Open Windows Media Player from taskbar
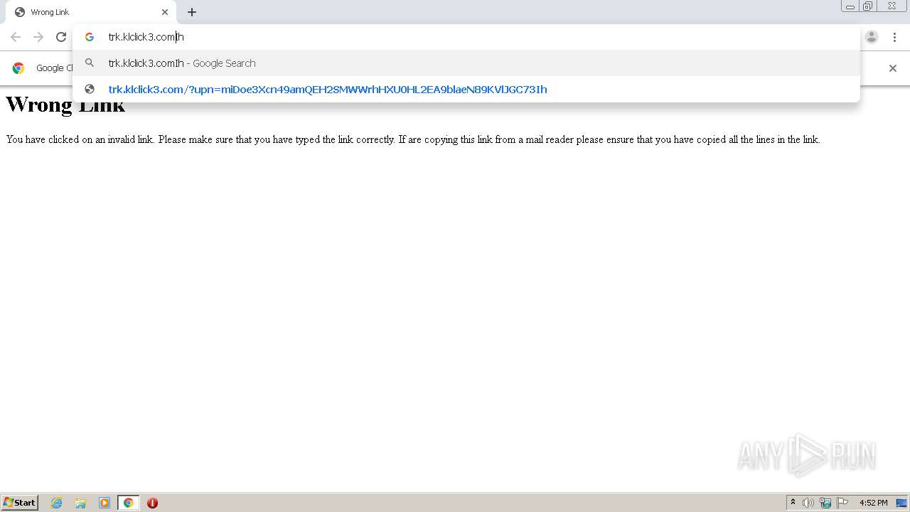The width and height of the screenshot is (910, 512). (x=105, y=503)
